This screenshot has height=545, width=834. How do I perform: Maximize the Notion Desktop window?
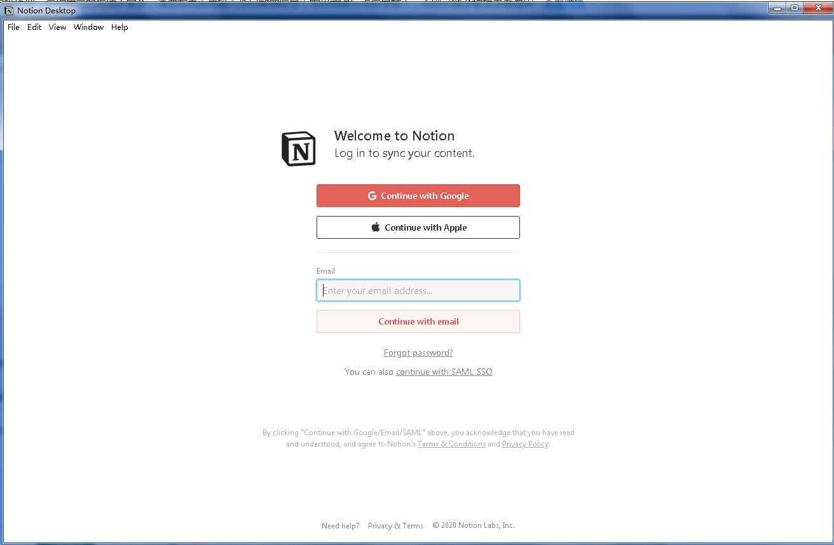click(x=795, y=8)
